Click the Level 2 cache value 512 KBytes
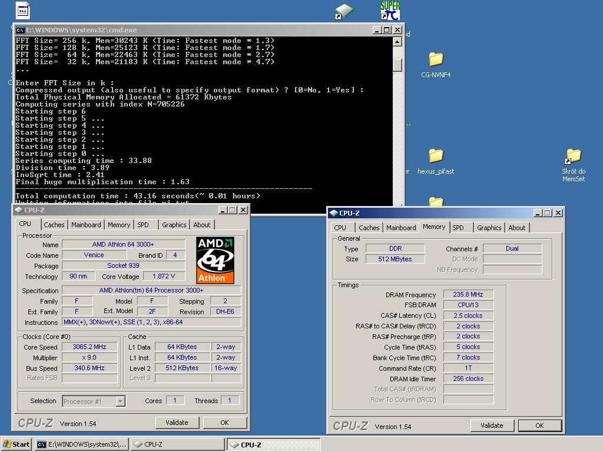Image resolution: width=603 pixels, height=452 pixels. coord(183,368)
